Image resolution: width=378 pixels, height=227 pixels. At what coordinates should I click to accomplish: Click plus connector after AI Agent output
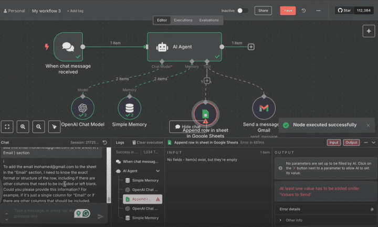click(x=251, y=47)
